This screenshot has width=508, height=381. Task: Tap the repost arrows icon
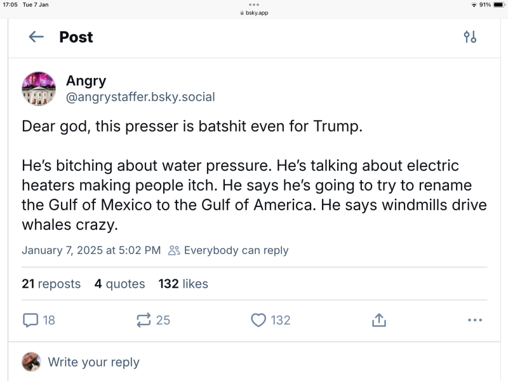pos(144,320)
